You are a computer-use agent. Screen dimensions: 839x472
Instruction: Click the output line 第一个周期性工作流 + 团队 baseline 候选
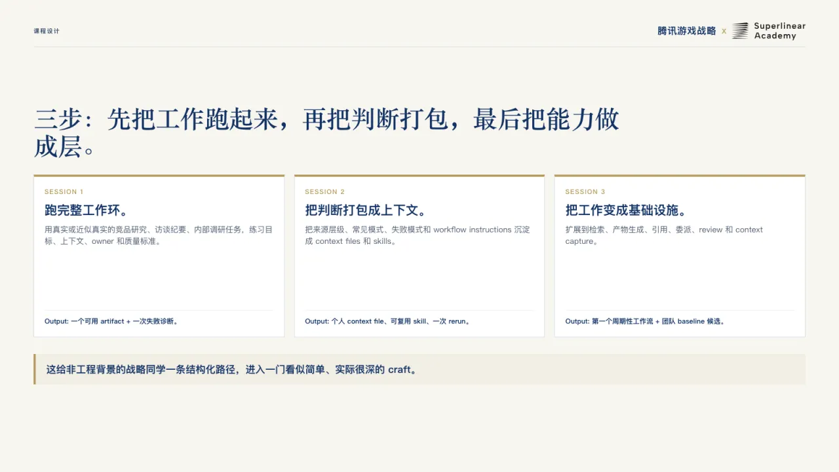point(646,321)
